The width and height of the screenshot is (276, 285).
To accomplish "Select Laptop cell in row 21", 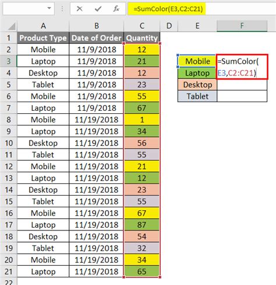I will pos(43,272).
